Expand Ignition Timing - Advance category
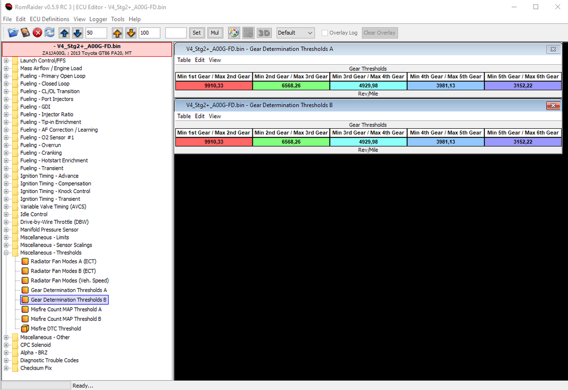 [x=6, y=176]
